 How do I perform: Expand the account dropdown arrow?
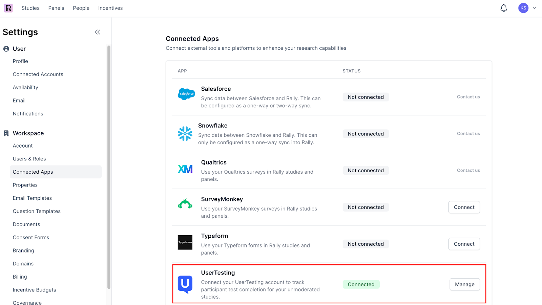coord(534,8)
